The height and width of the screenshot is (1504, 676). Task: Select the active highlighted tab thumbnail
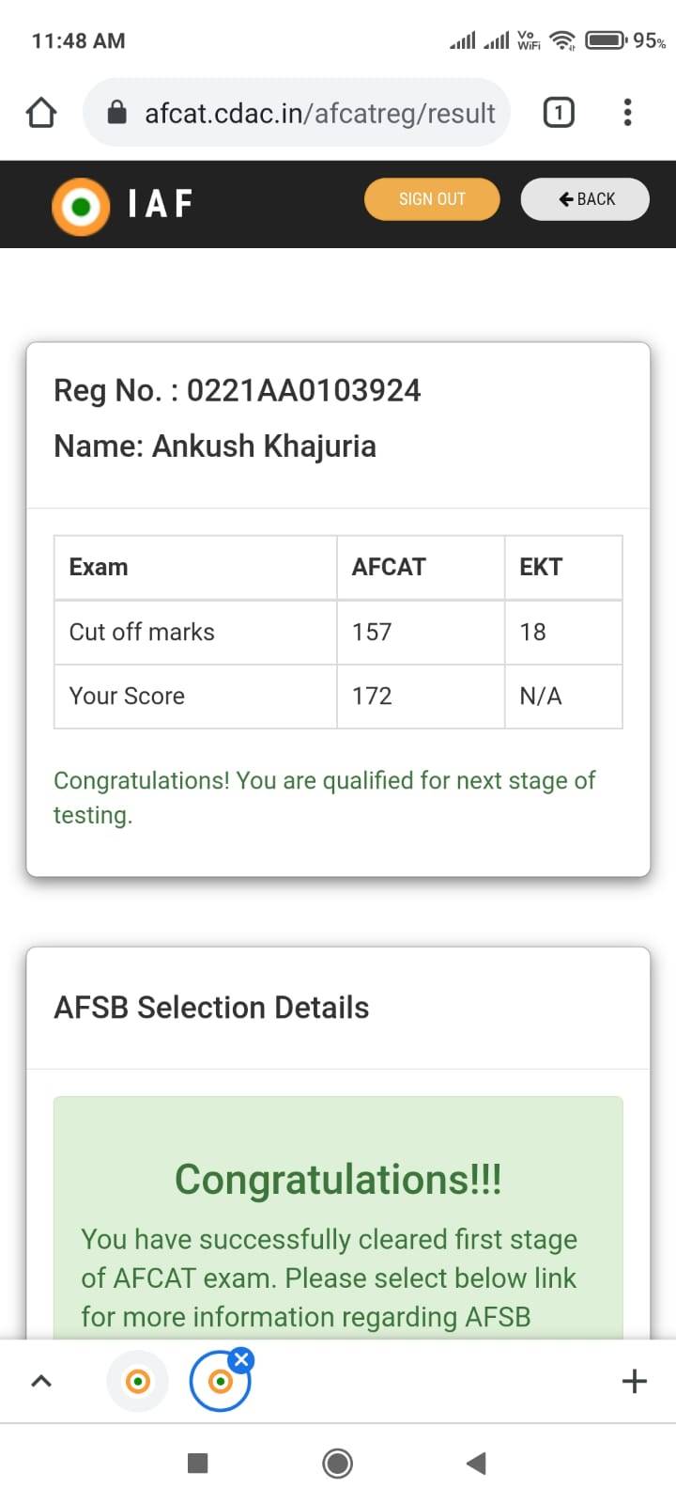(x=219, y=1383)
